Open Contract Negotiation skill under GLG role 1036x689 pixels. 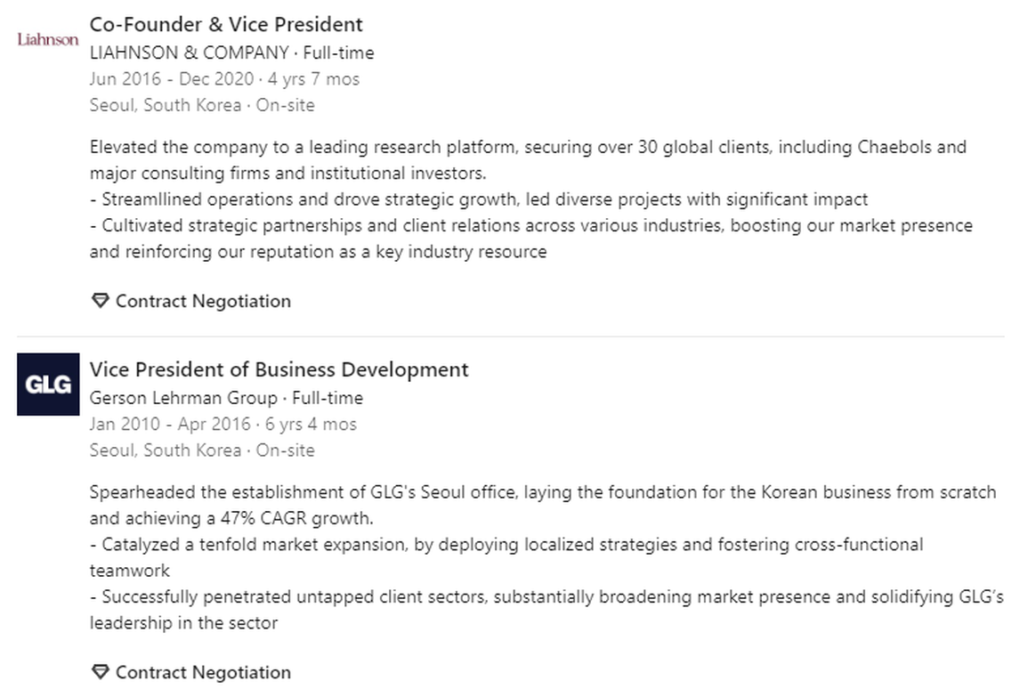click(x=203, y=672)
